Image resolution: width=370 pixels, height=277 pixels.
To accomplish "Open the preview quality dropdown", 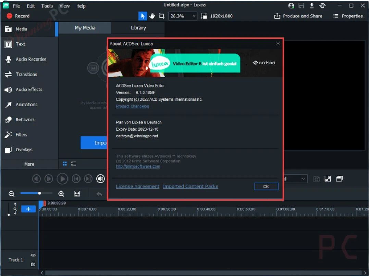I will coord(295,179).
